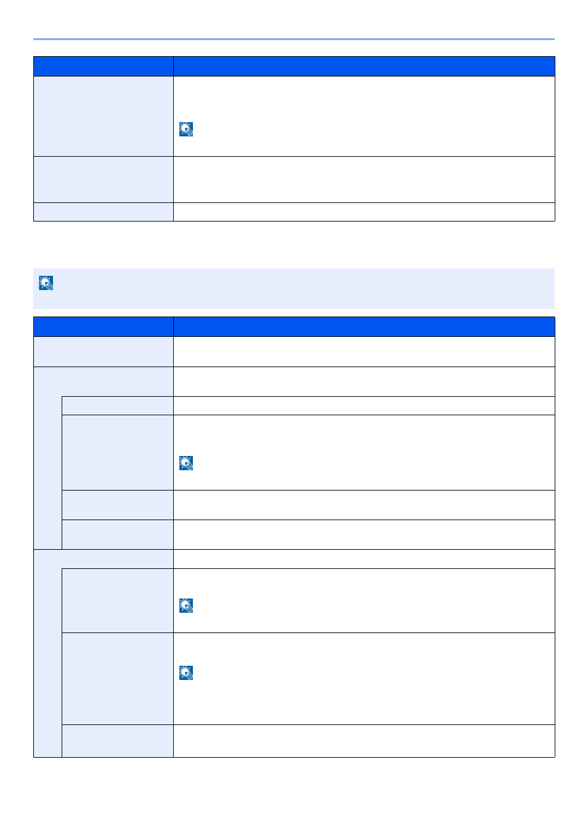Click the empty area of the light-blue note banner
The height and width of the screenshot is (833, 588).
302,289
